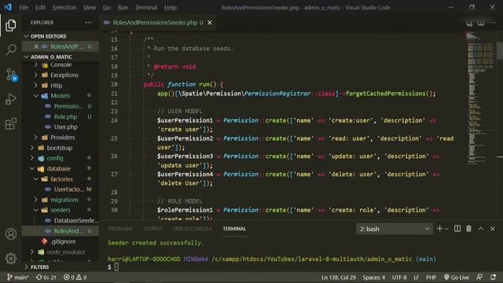The height and width of the screenshot is (283, 503).
Task: Open the View menu
Action: coord(90,7)
